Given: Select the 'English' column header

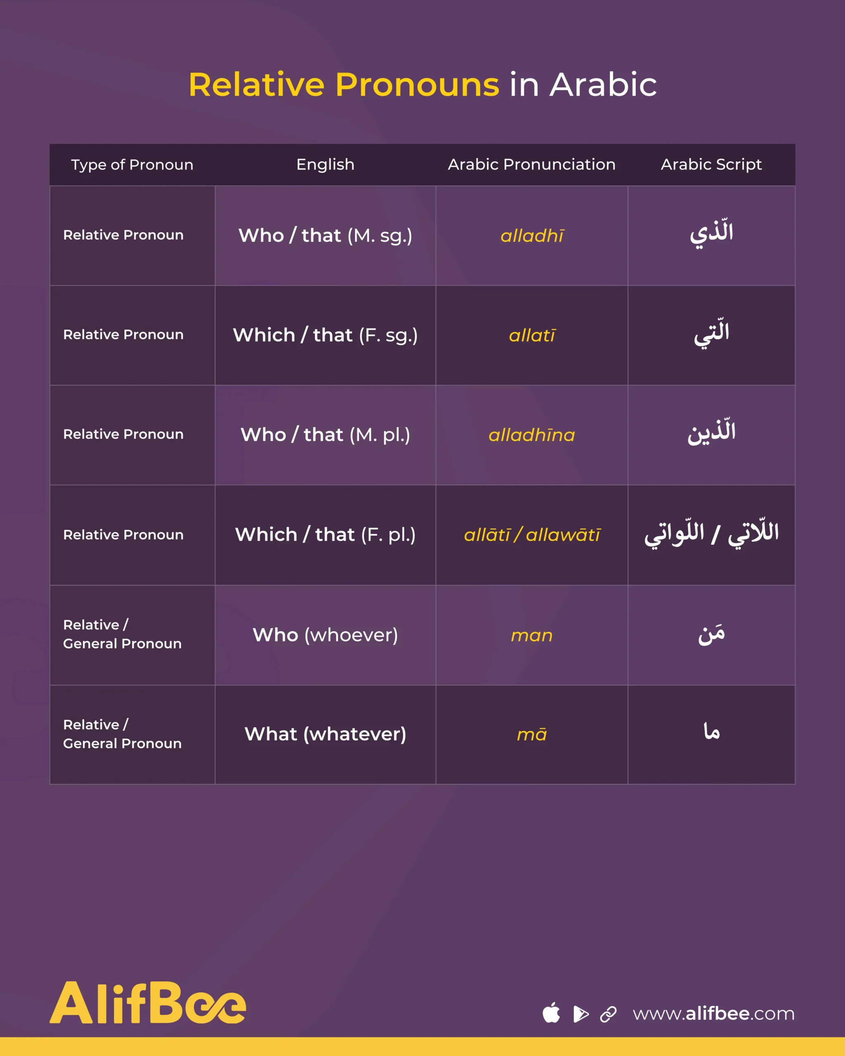Looking at the screenshot, I should pos(325,165).
